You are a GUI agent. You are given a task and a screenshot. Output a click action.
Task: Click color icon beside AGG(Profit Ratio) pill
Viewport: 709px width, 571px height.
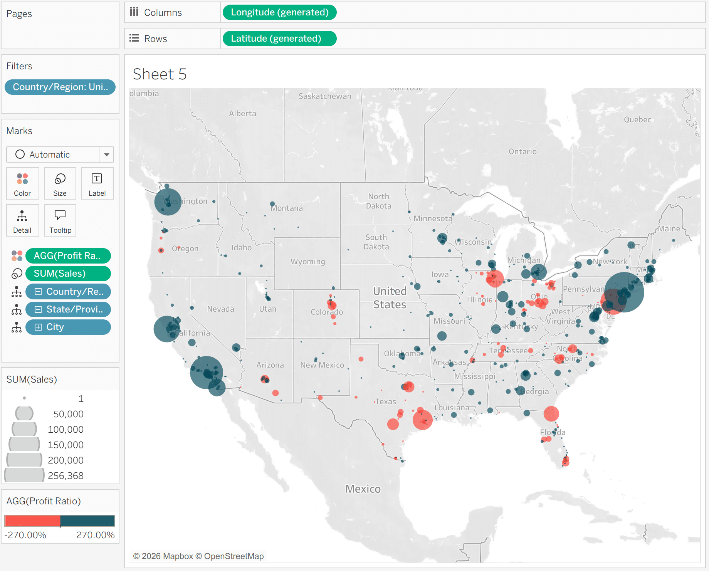(17, 256)
